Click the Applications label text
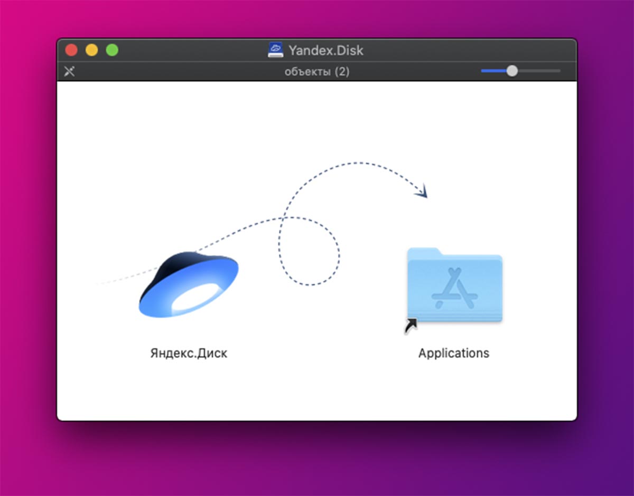 pyautogui.click(x=454, y=353)
